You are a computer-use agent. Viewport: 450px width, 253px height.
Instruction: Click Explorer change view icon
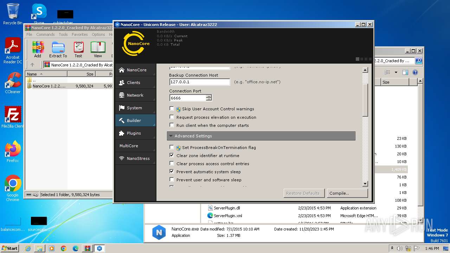tap(387, 72)
